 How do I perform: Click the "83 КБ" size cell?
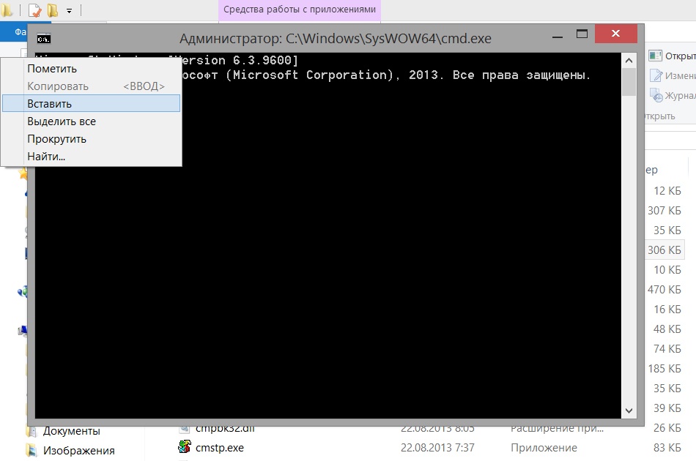click(667, 448)
